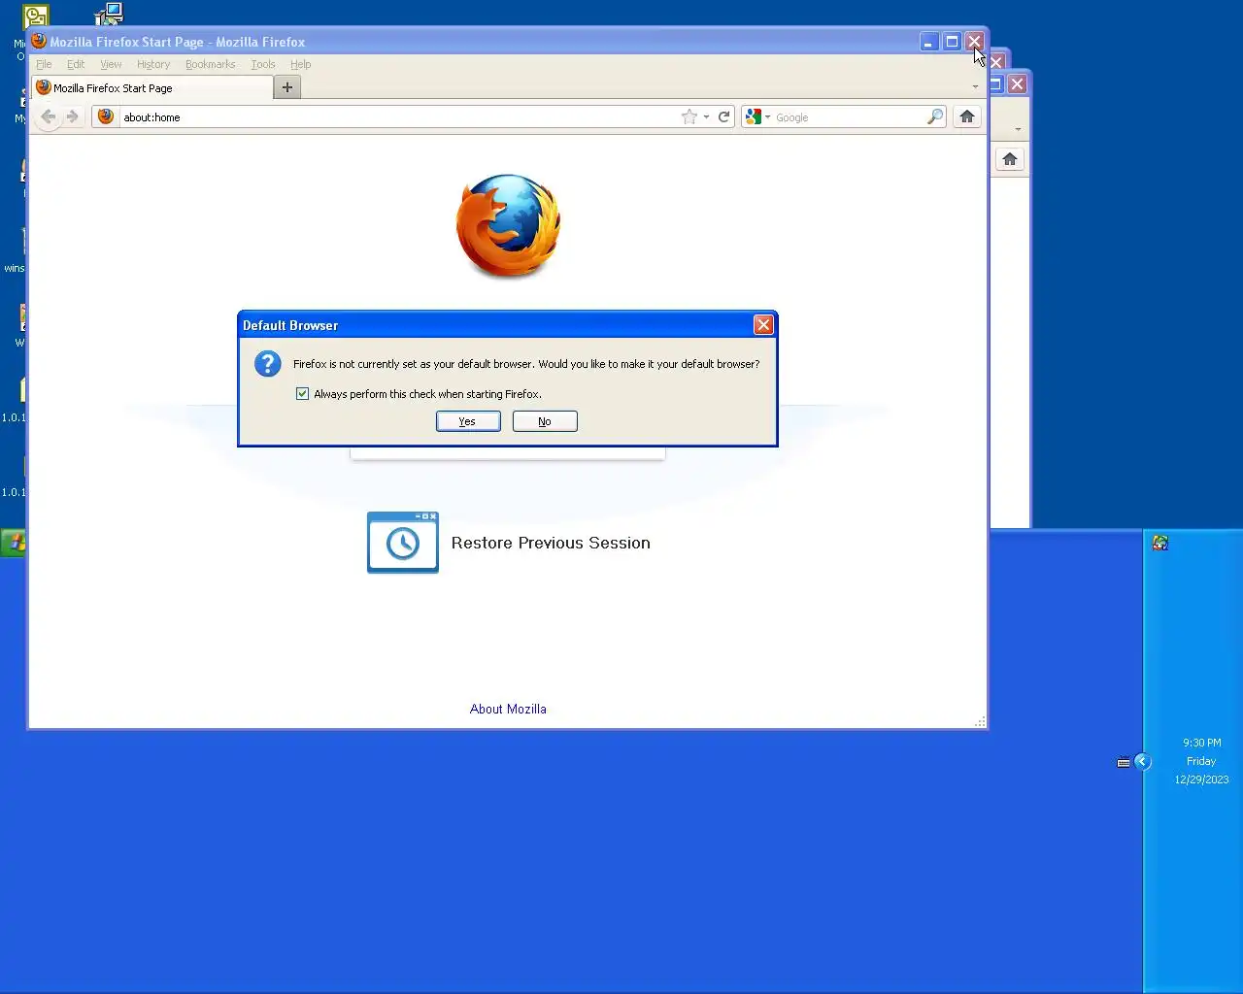Select the Mozilla Firefox Start Page tab
This screenshot has width=1243, height=994.
tap(152, 87)
